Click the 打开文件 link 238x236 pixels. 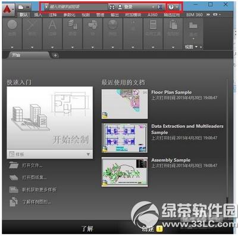[x=32, y=165]
